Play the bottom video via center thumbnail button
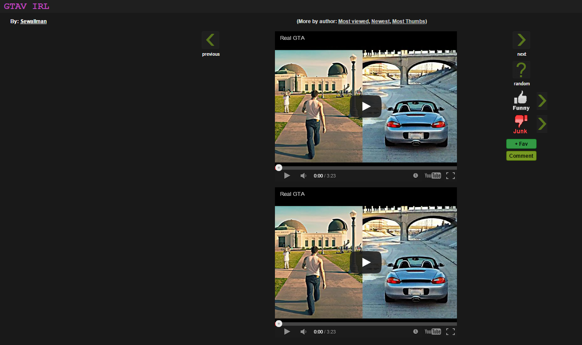 point(365,262)
